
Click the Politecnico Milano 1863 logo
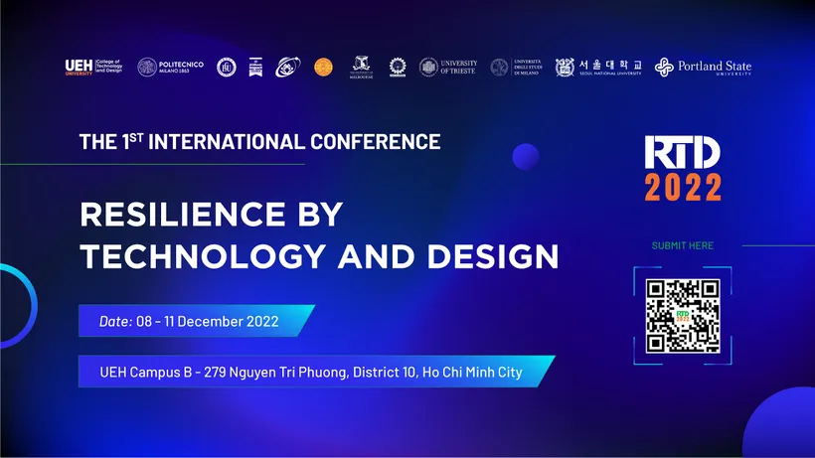click(x=171, y=67)
